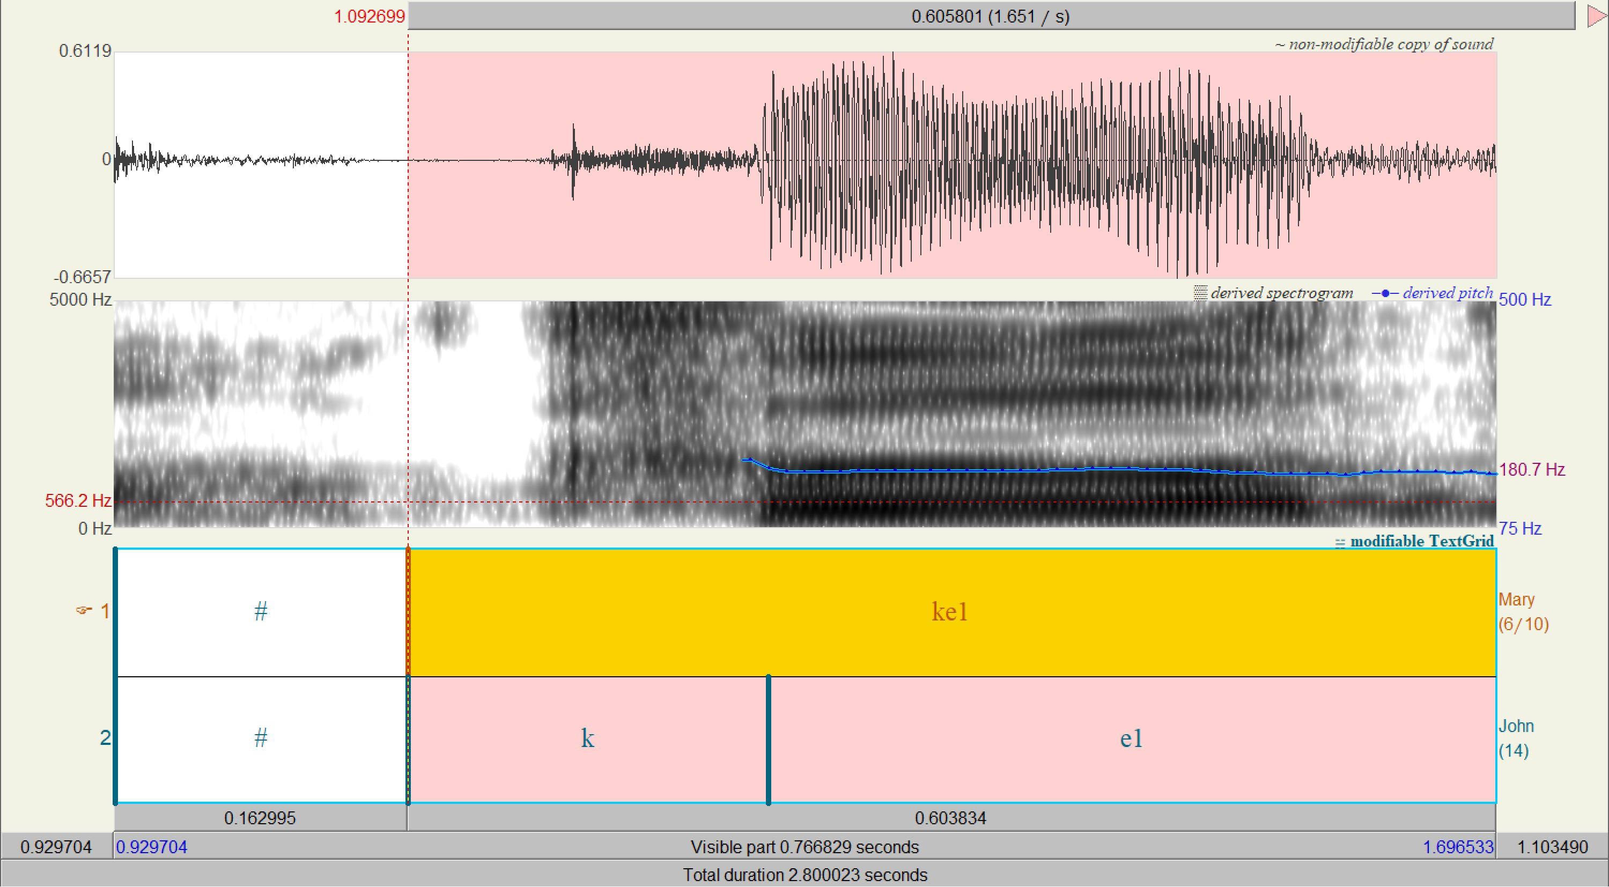The image size is (1609, 887).
Task: Play the 0.162995 segment bar
Action: [x=260, y=818]
